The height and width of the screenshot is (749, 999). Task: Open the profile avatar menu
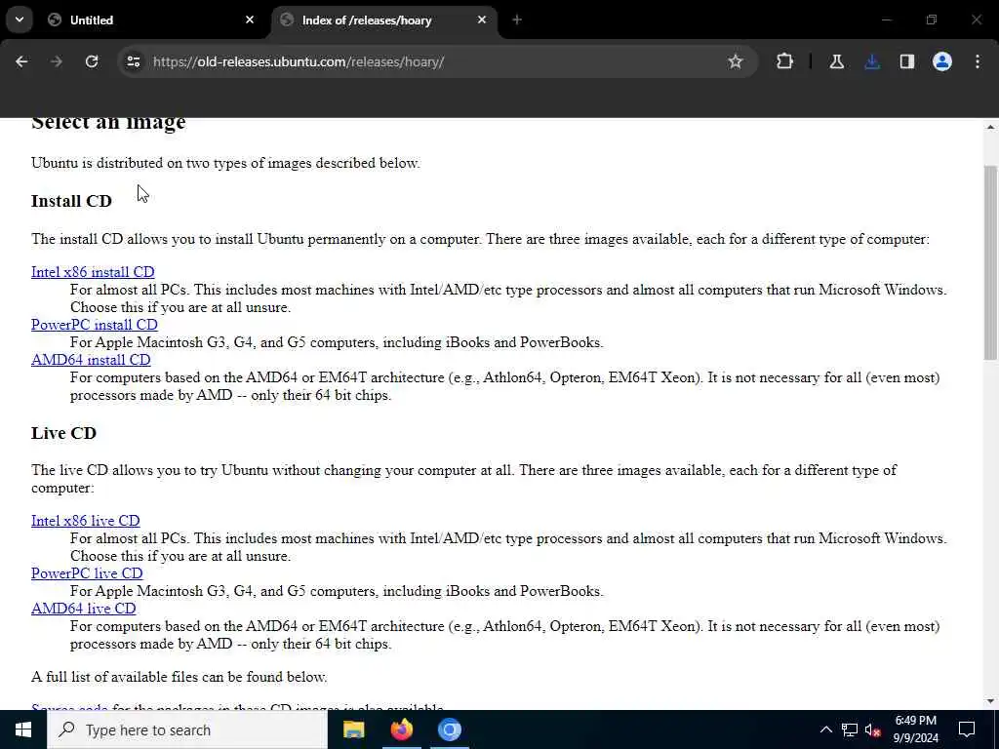tap(942, 61)
